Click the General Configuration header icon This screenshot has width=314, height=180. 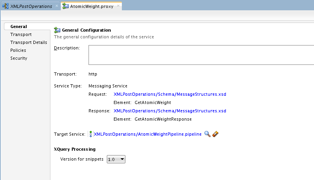point(57,30)
